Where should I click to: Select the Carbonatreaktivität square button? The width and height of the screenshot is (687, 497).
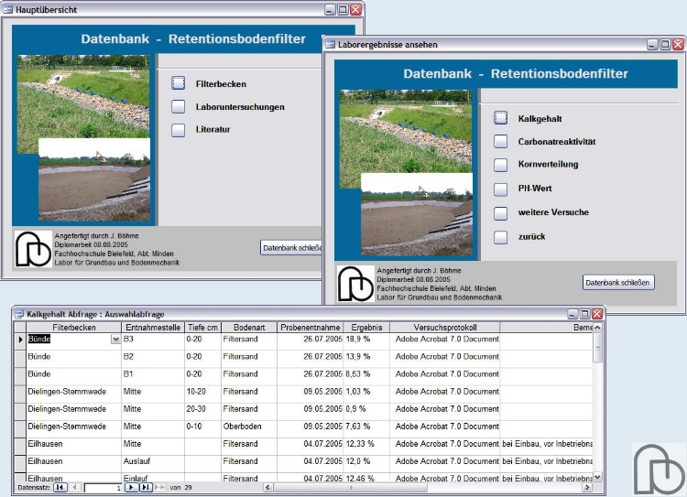pos(500,141)
